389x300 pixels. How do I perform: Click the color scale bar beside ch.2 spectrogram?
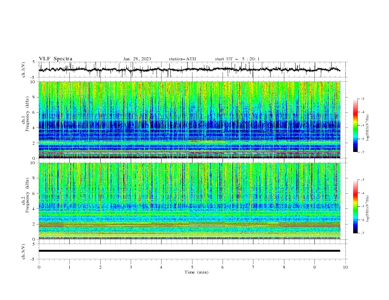pyautogui.click(x=355, y=206)
